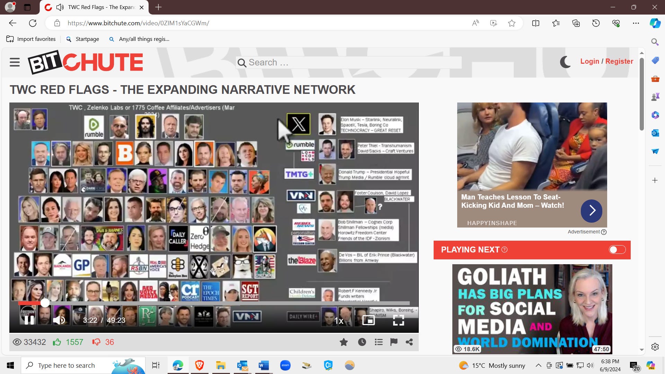Show hidden system tray icons

[538, 365]
